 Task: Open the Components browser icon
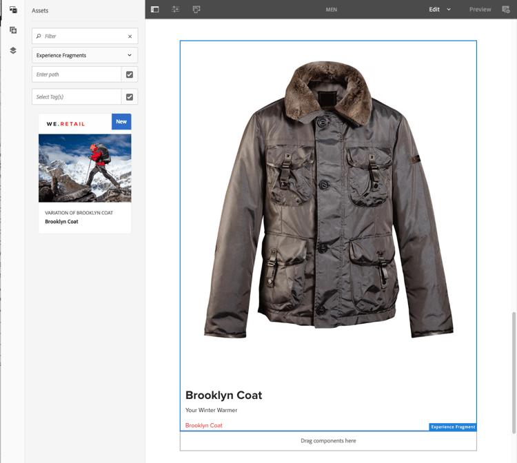tap(13, 30)
